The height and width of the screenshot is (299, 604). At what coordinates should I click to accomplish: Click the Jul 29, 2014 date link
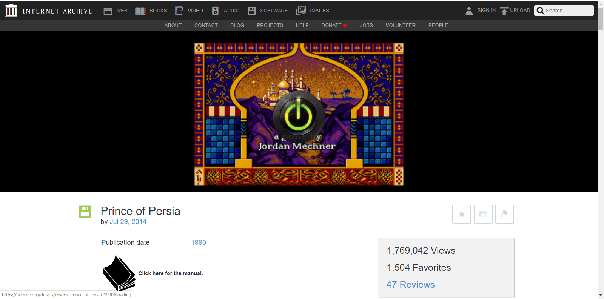(x=128, y=222)
